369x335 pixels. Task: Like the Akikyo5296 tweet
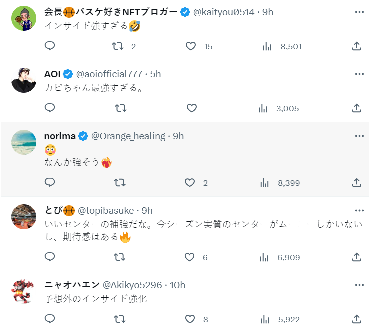[x=190, y=319]
